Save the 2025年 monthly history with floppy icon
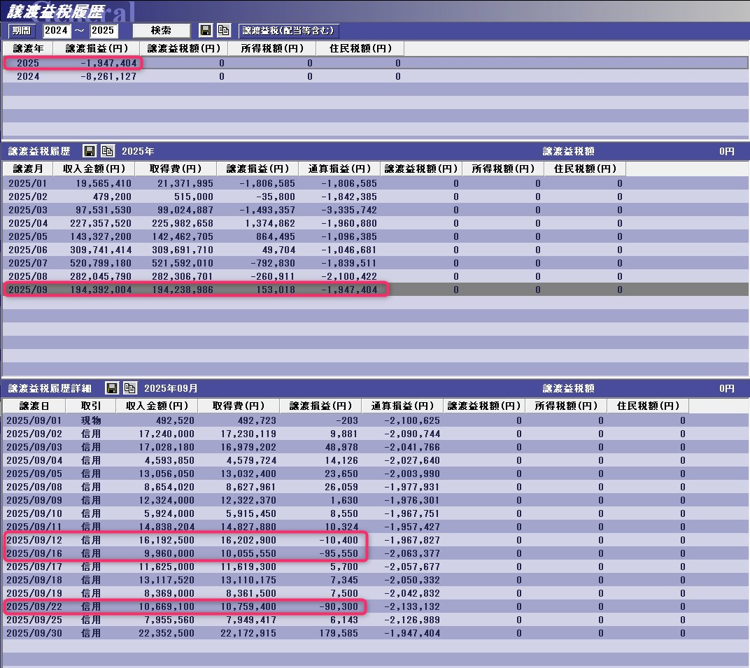 [x=90, y=151]
